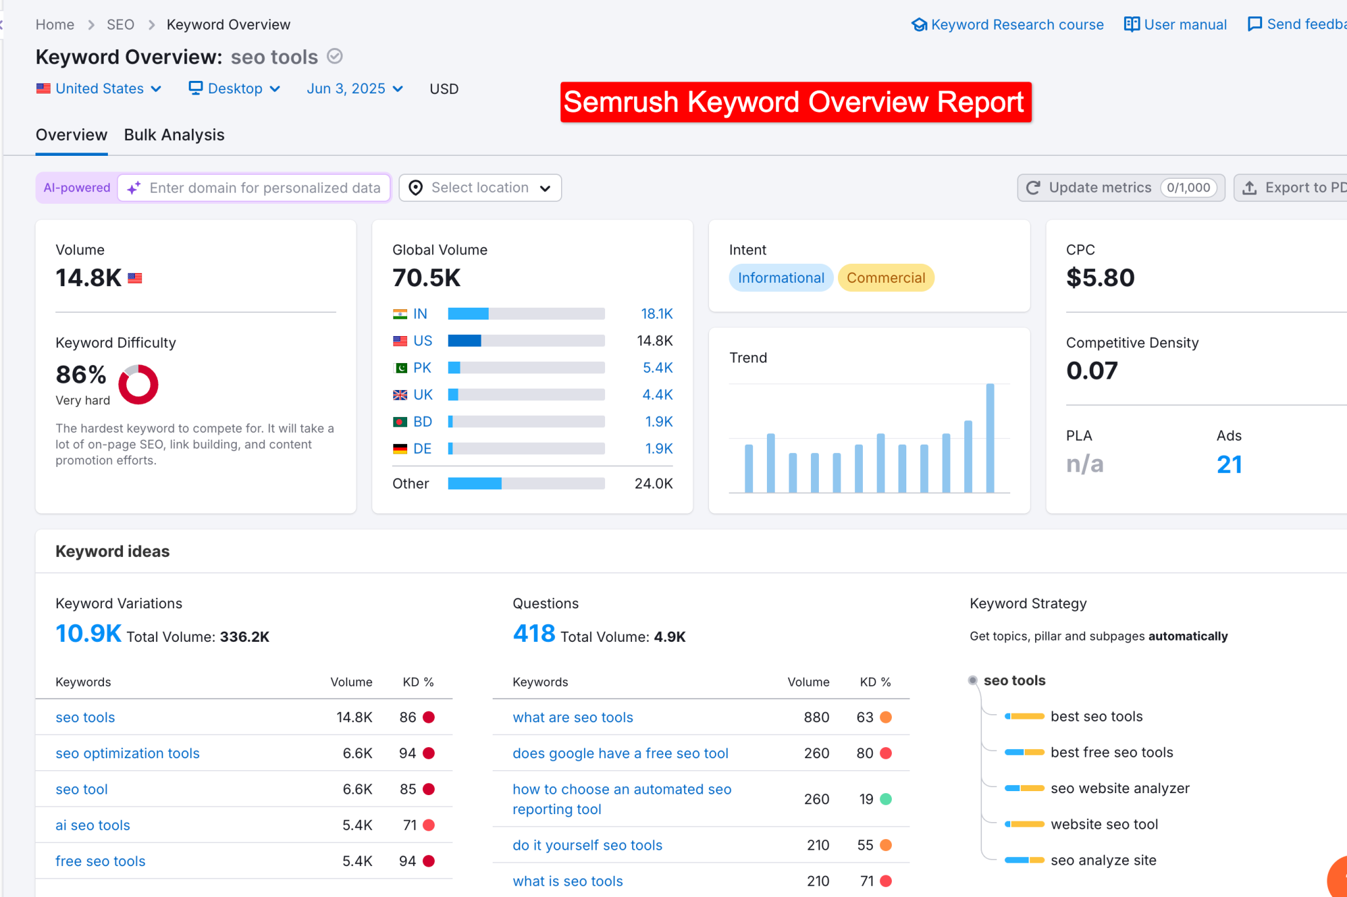Switch to the Bulk Analysis tab
The height and width of the screenshot is (897, 1347).
tap(174, 135)
